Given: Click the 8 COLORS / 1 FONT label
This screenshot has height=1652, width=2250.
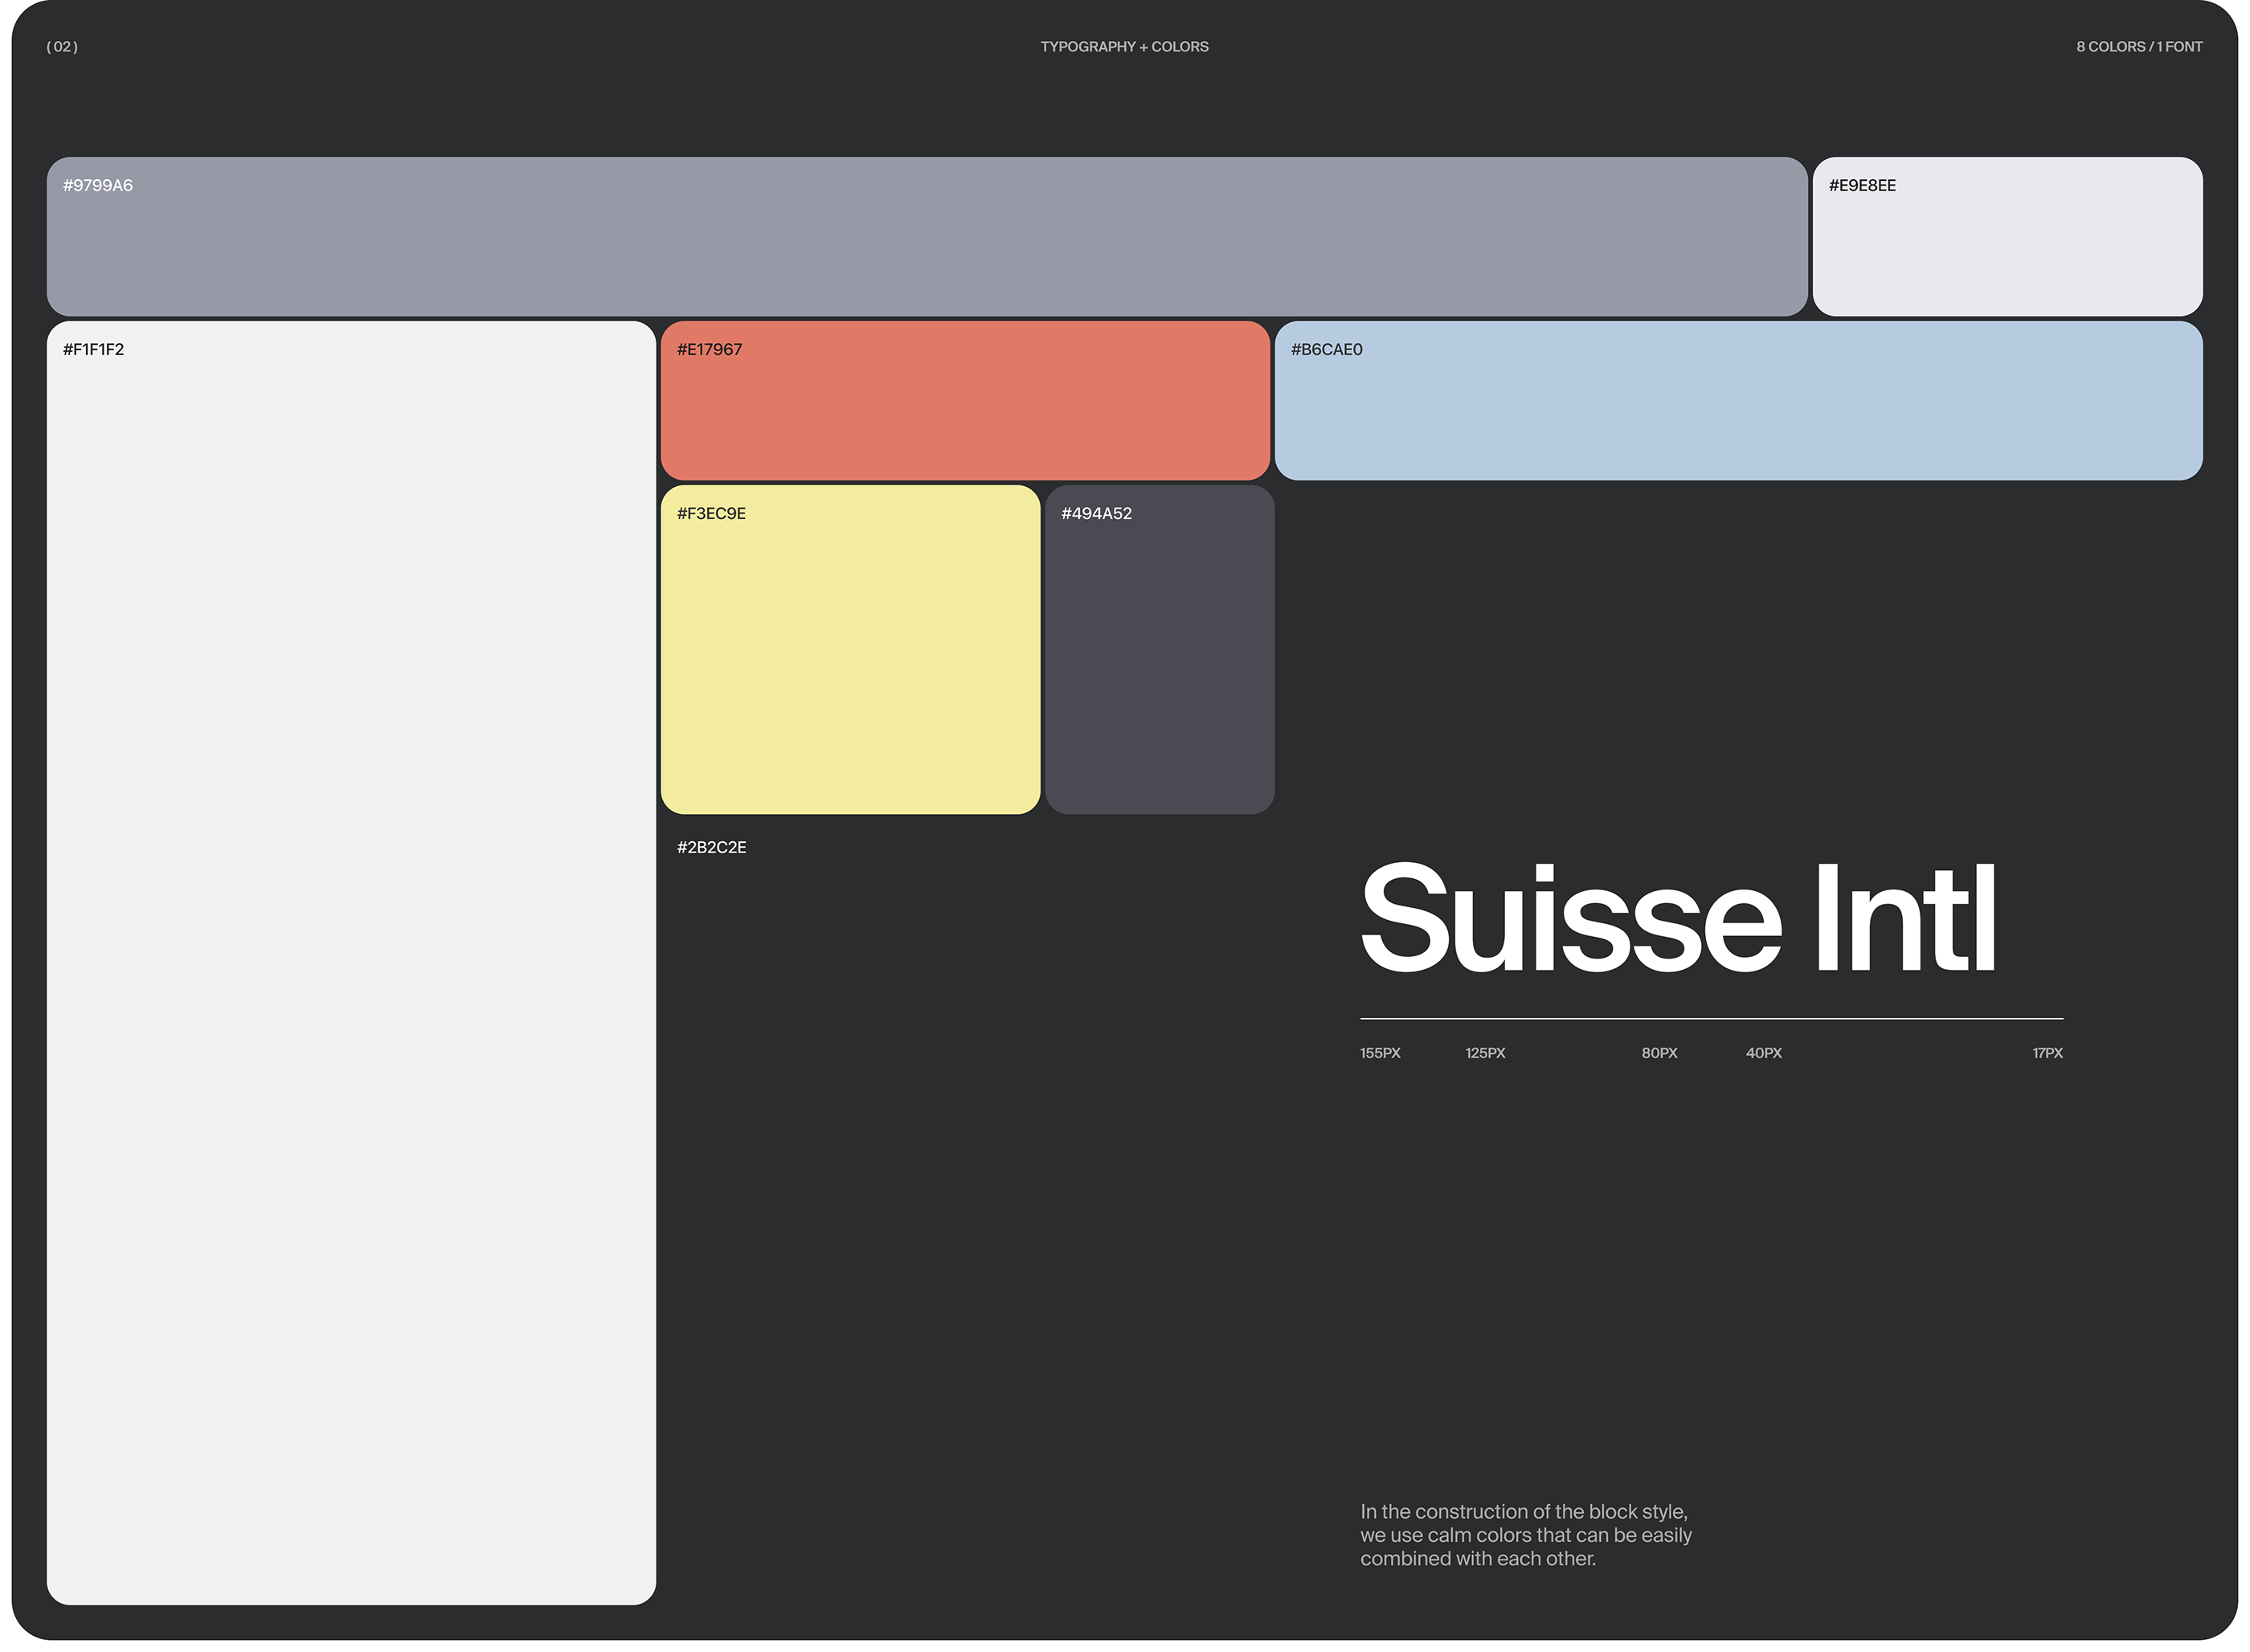Looking at the screenshot, I should point(2138,47).
